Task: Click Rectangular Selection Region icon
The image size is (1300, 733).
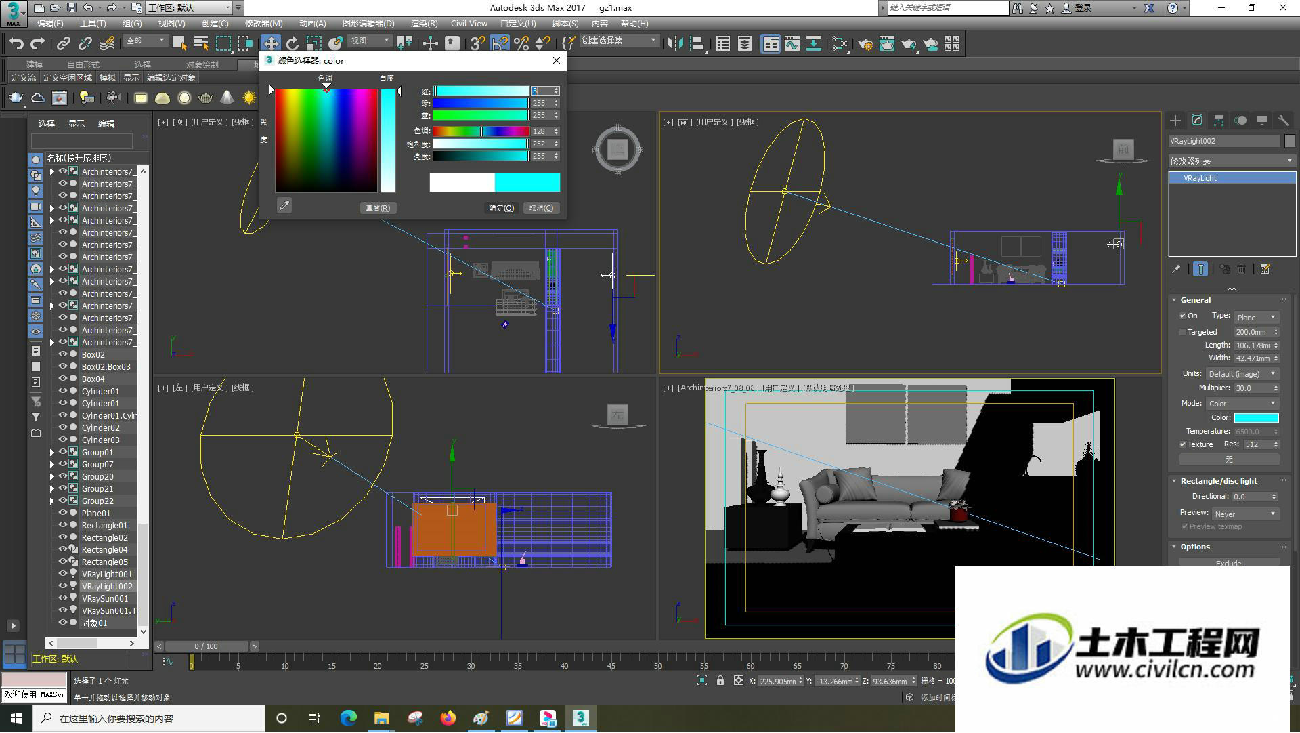Action: [223, 44]
